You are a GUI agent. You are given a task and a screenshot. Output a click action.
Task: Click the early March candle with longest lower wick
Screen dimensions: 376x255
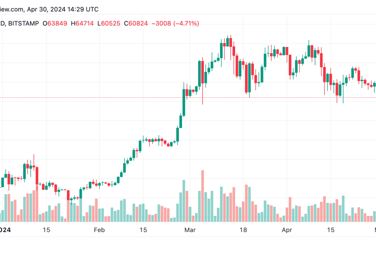203,81
